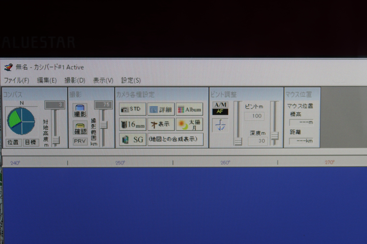Open the ファイル(F) menu
367x244 pixels.
[x=17, y=80]
